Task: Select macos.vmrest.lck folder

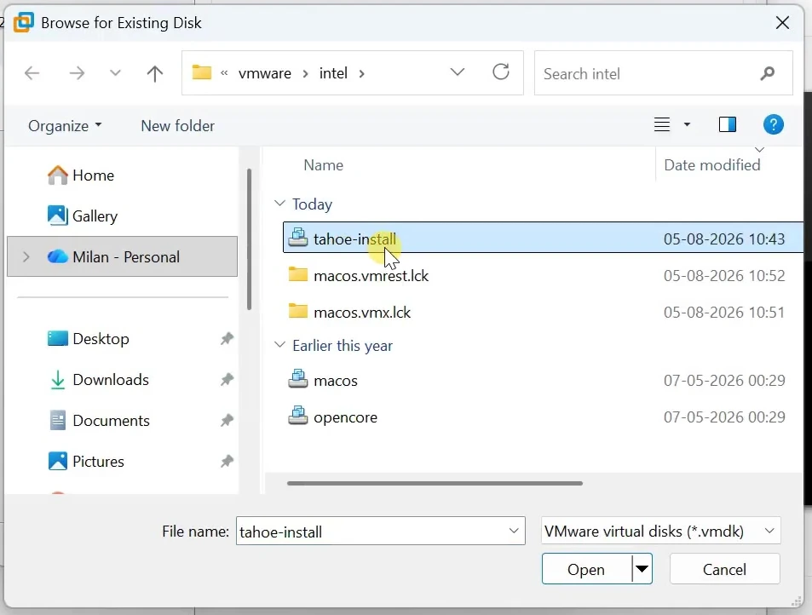Action: tap(543, 275)
